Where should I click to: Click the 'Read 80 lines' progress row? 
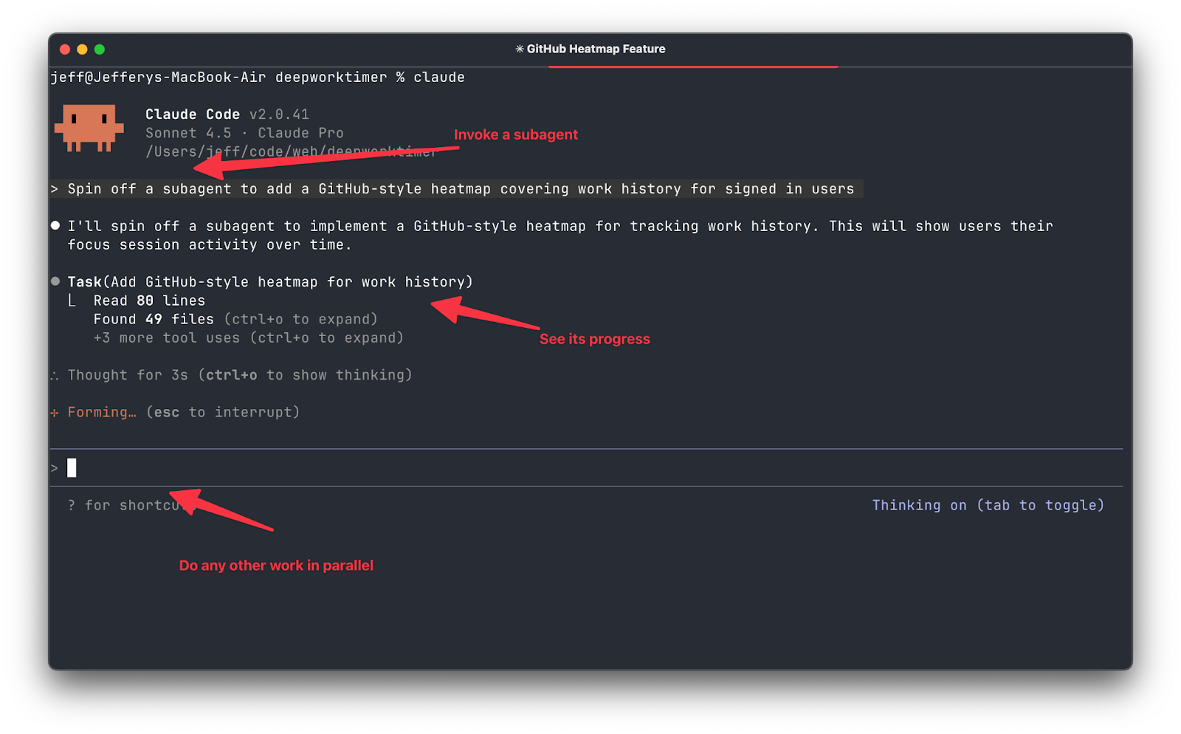click(x=149, y=301)
